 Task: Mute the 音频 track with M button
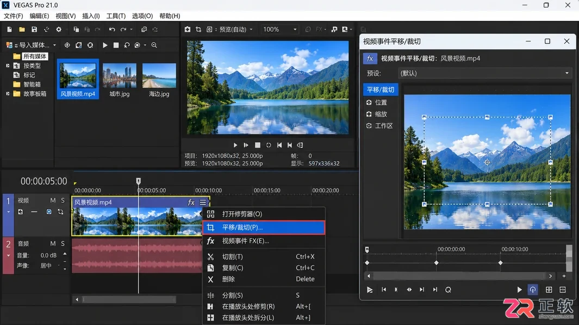click(53, 244)
